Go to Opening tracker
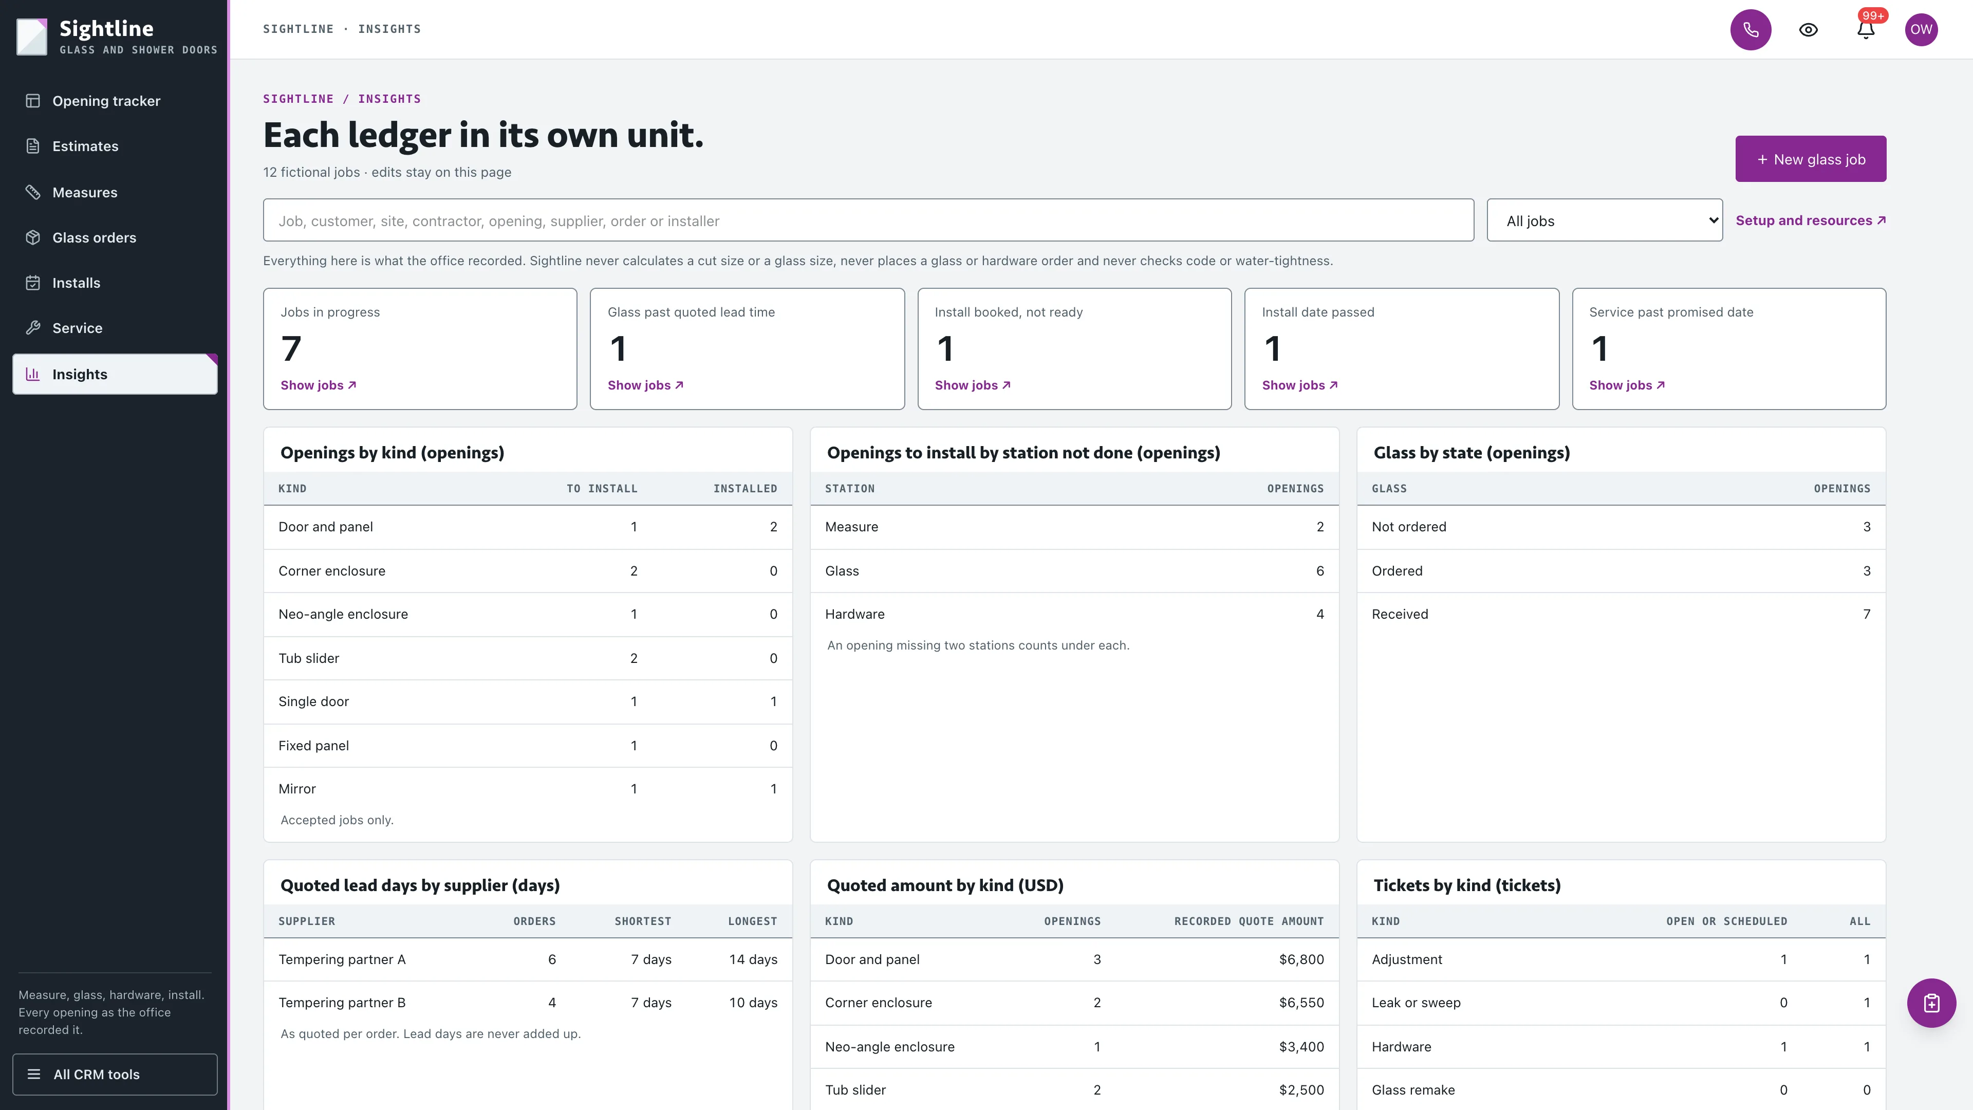This screenshot has height=1110, width=1973. pyautogui.click(x=115, y=101)
